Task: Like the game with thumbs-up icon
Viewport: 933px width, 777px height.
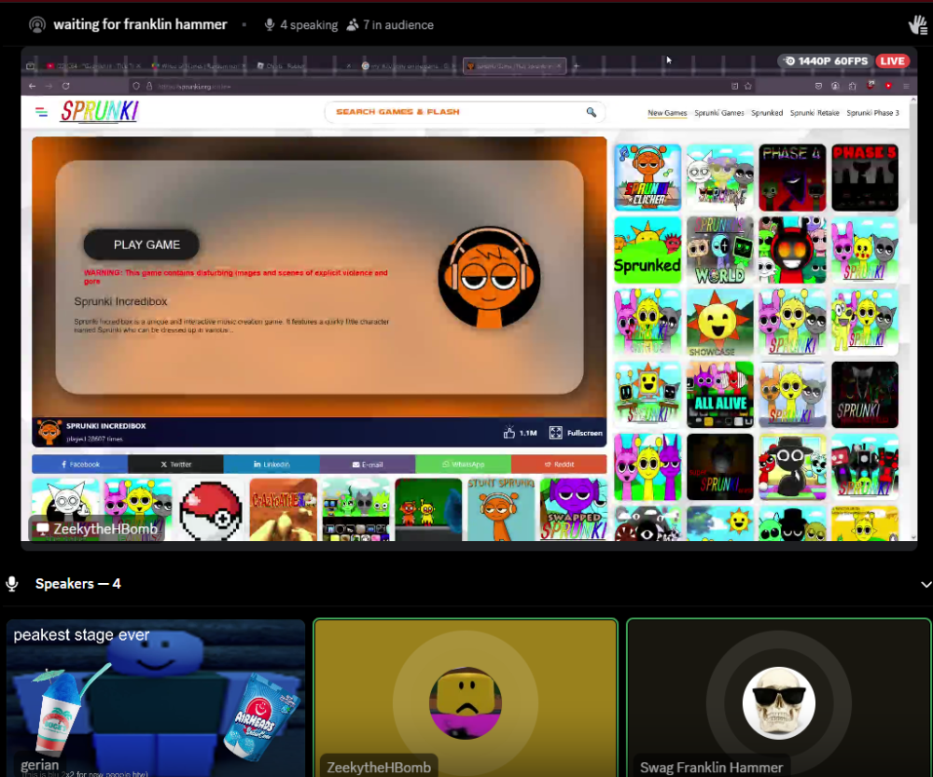Action: [508, 433]
